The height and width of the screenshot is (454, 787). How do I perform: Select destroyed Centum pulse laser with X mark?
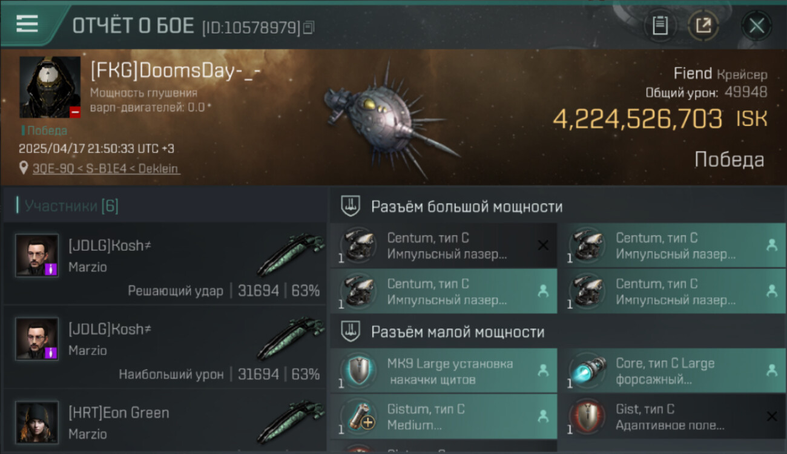[x=444, y=245]
